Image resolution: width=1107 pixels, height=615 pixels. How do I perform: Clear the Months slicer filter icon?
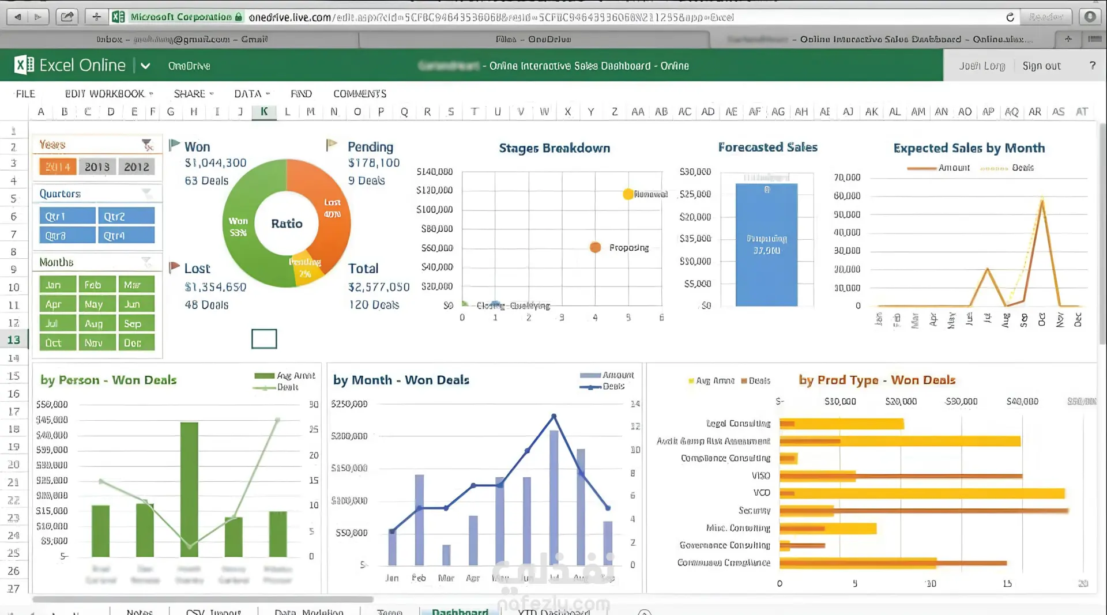pos(146,262)
